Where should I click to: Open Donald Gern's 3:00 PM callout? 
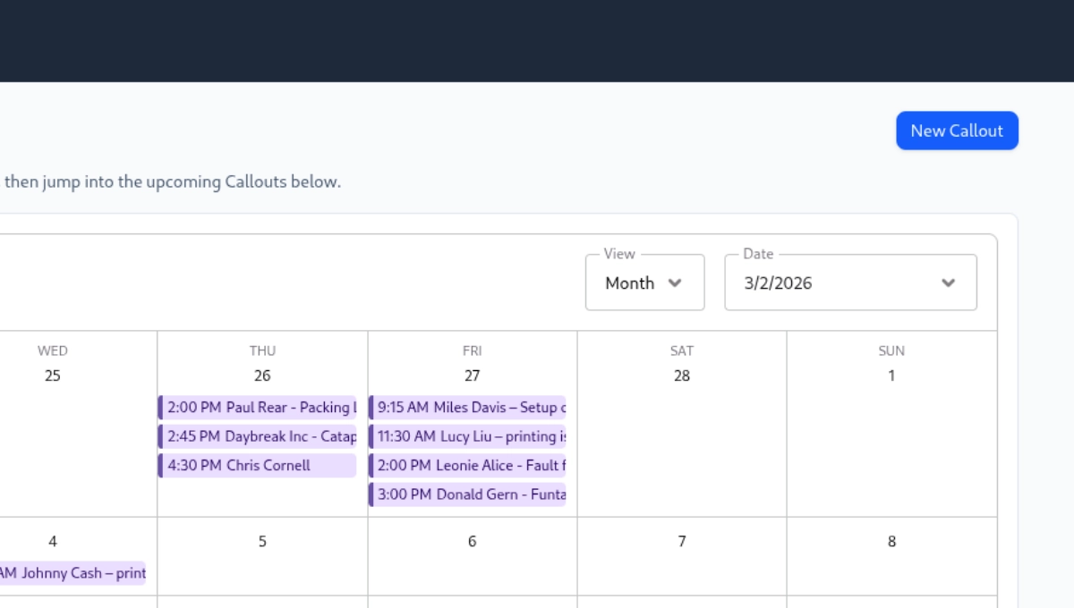coord(469,494)
